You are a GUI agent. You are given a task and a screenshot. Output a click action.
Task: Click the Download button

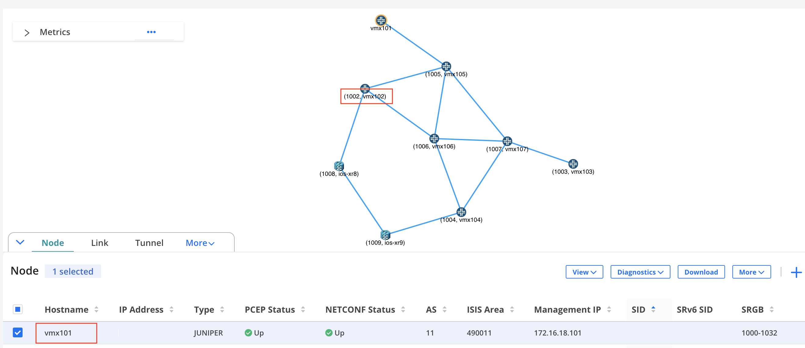pyautogui.click(x=701, y=272)
